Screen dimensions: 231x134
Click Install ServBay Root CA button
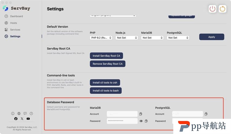106,56
